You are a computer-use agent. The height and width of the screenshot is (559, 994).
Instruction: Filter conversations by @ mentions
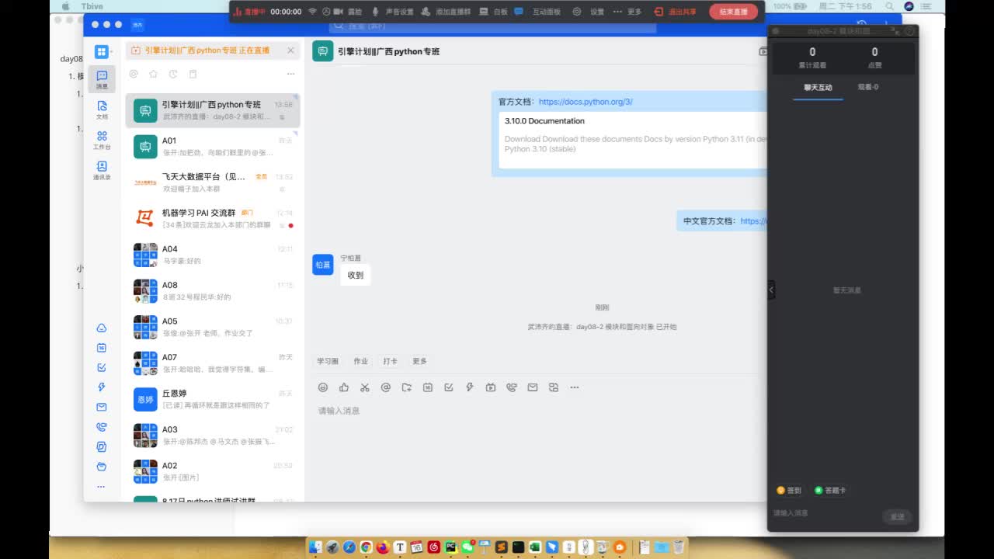134,74
